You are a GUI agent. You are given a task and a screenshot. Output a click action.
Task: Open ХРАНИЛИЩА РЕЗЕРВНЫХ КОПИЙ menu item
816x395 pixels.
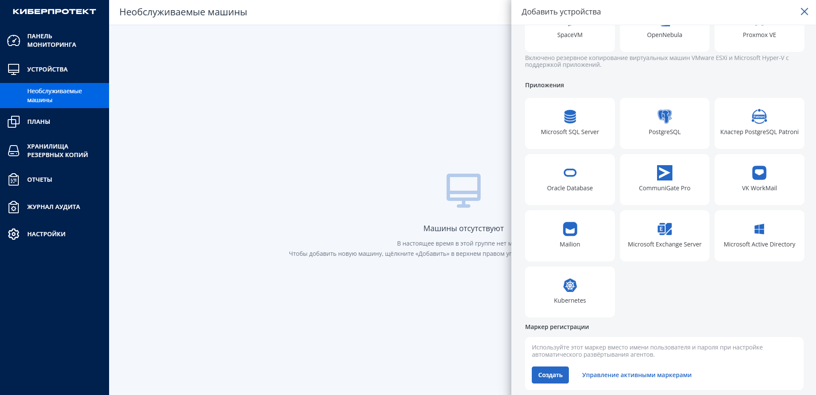pyautogui.click(x=55, y=151)
